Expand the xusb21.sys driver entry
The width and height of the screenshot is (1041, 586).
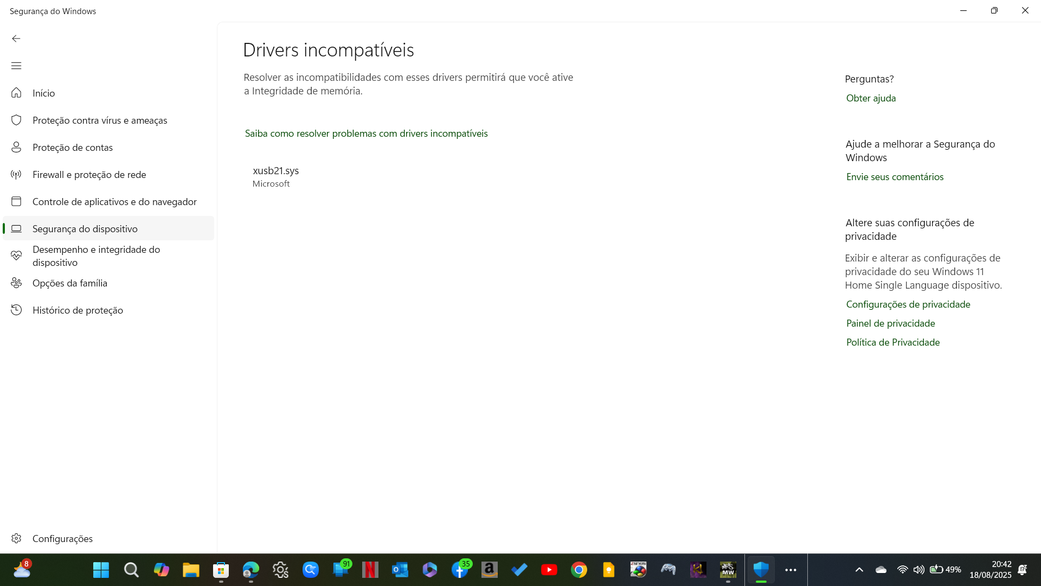pyautogui.click(x=275, y=176)
